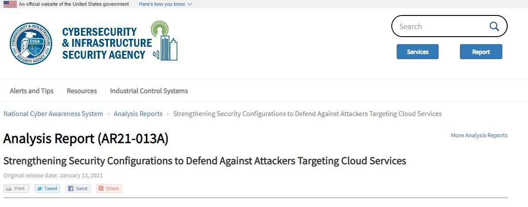This screenshot has height=207, width=528.
Task: Open the Industrial Control Systems menu
Action: [x=149, y=91]
